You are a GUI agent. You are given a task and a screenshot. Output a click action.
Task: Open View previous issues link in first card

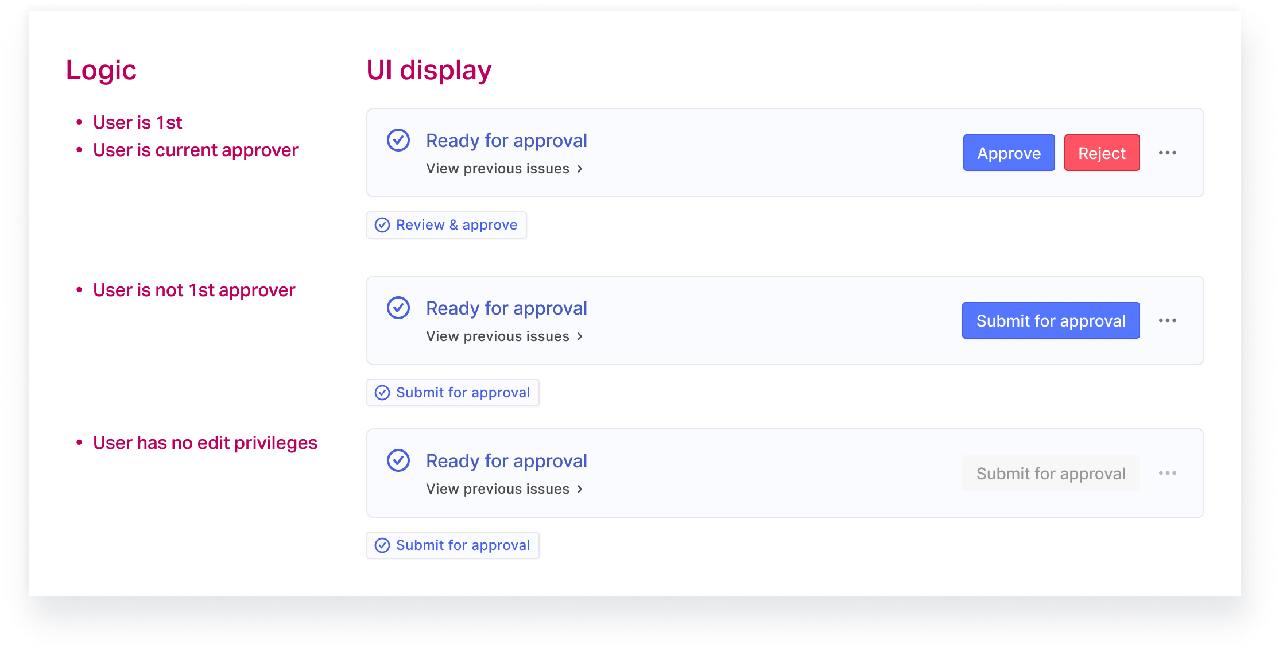(x=497, y=169)
